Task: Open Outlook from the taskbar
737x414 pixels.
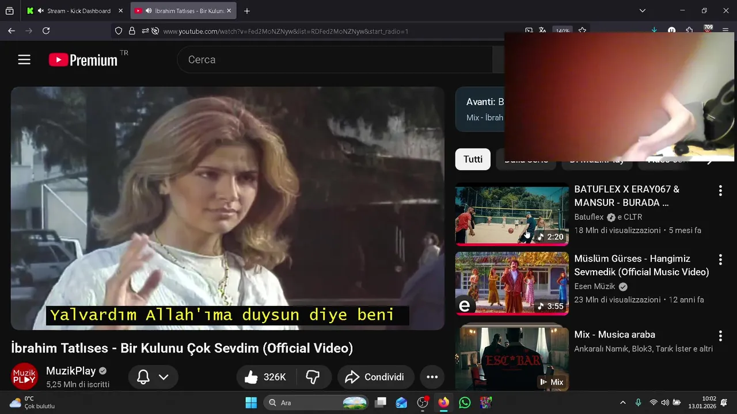Action: click(402, 402)
